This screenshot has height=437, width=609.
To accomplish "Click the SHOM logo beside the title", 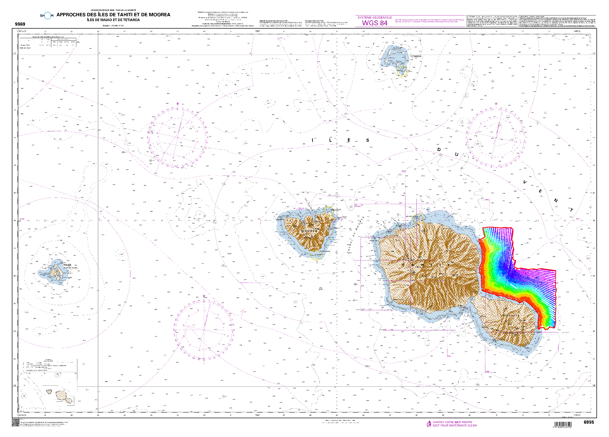I will 47,15.
